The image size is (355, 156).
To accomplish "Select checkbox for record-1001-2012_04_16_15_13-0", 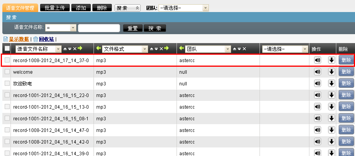I will pyautogui.click(x=7, y=107).
